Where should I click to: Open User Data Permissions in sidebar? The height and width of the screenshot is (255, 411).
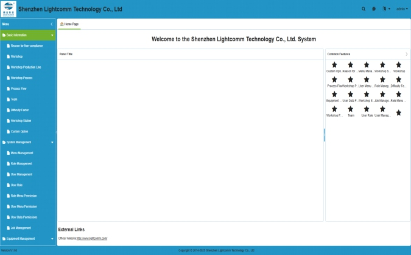pyautogui.click(x=28, y=217)
